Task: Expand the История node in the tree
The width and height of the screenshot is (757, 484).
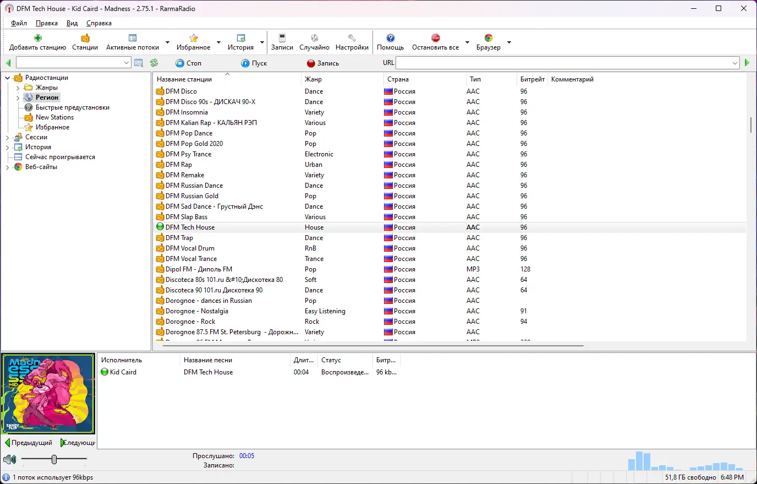Action: pyautogui.click(x=8, y=147)
